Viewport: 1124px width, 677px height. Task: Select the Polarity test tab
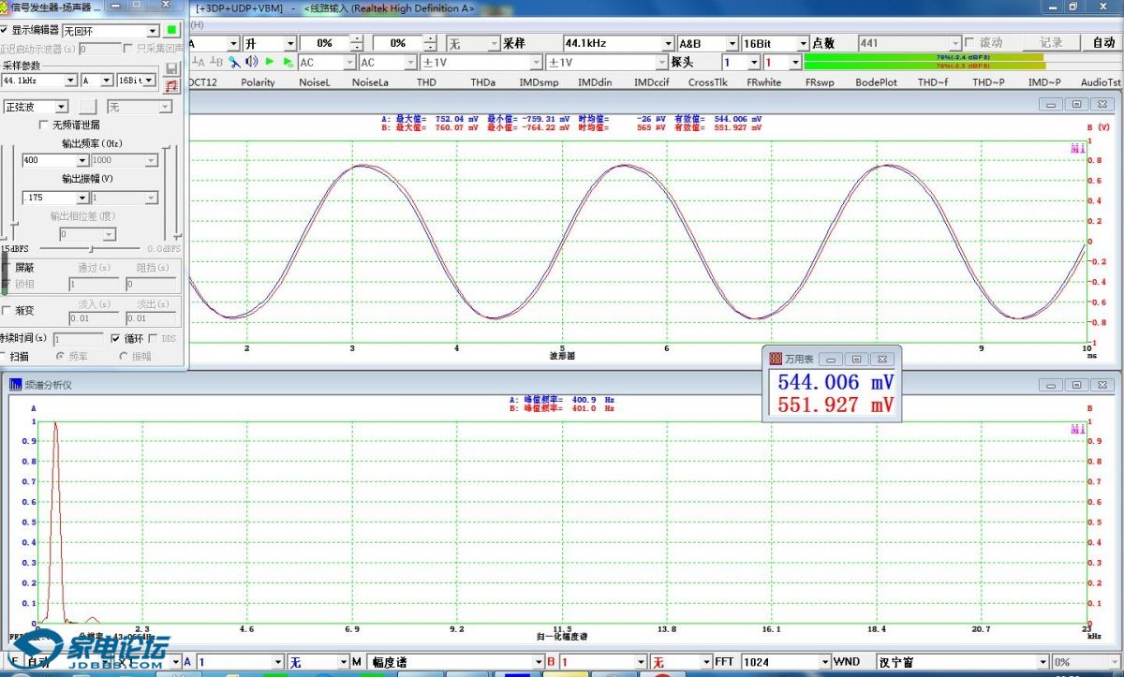coord(258,82)
